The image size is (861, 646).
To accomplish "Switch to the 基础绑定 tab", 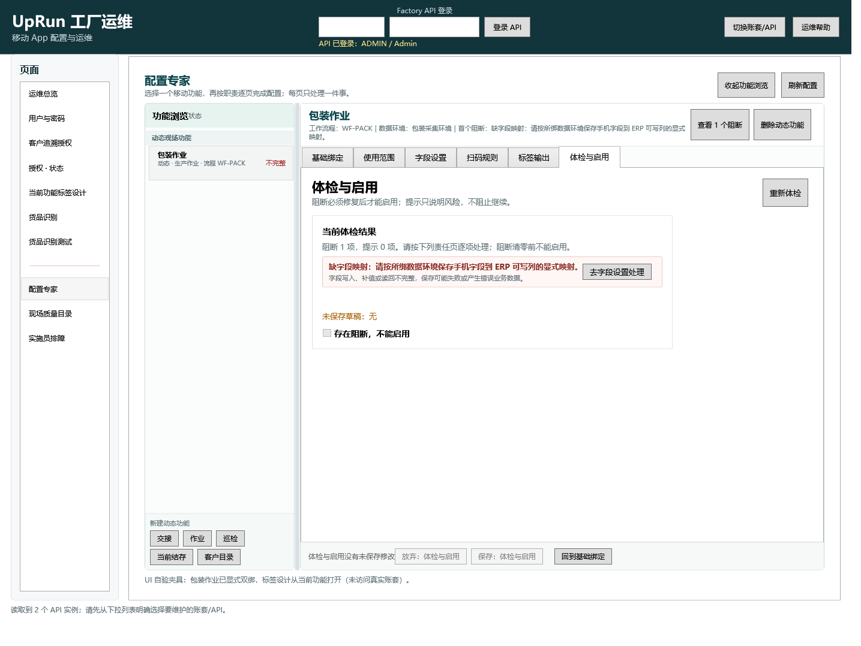I will tap(328, 158).
